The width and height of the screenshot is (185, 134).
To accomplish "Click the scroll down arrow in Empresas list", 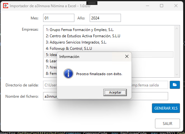I will click(177, 74).
